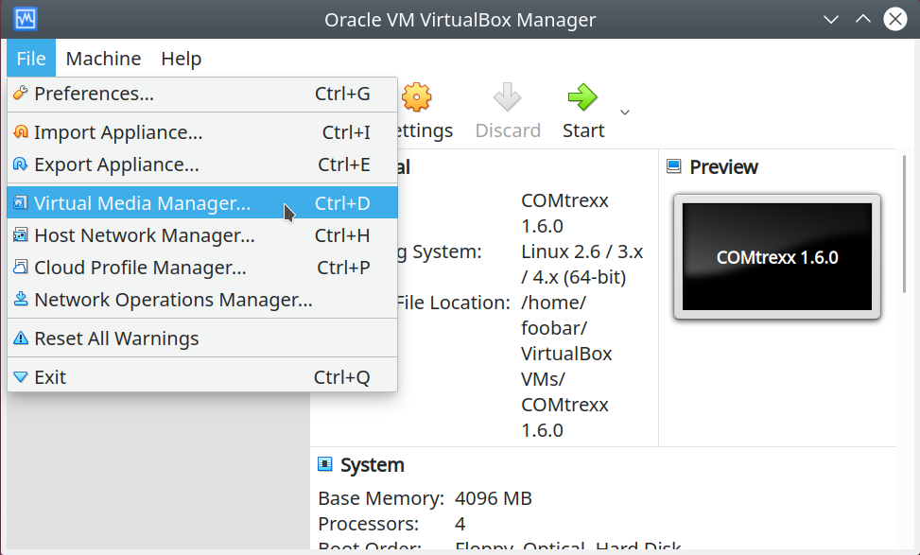Click the Host Network Manager icon

coord(21,235)
